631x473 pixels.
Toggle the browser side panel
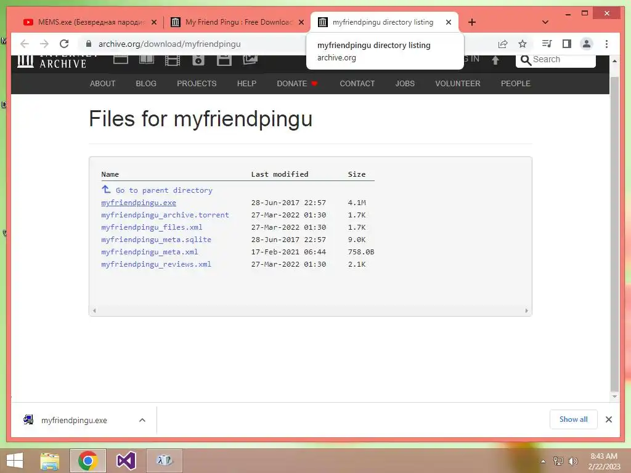tap(567, 44)
